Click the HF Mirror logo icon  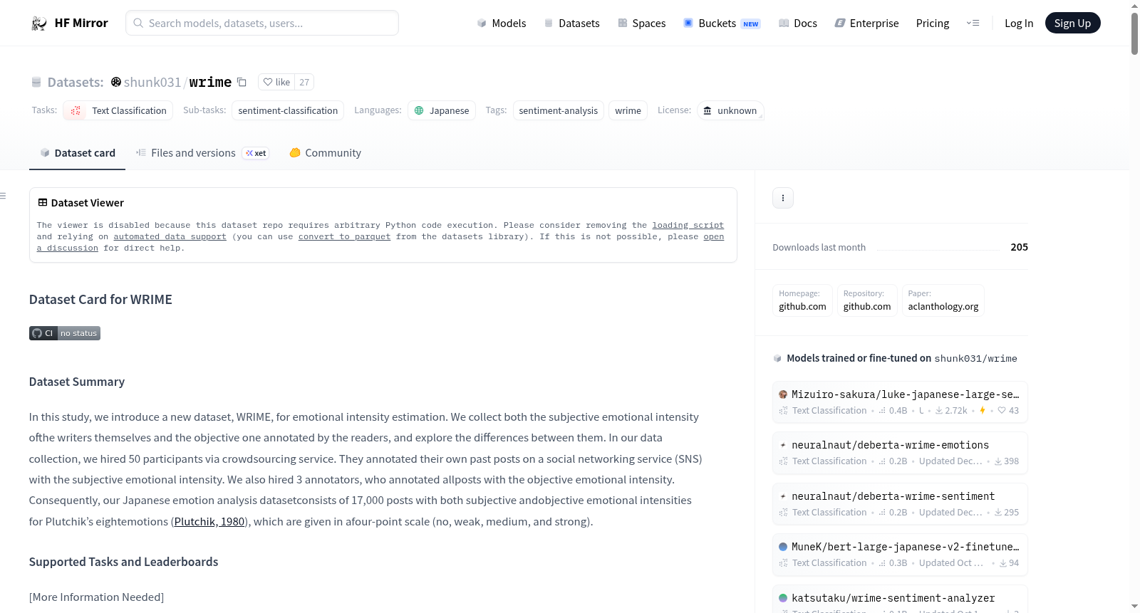pos(39,23)
